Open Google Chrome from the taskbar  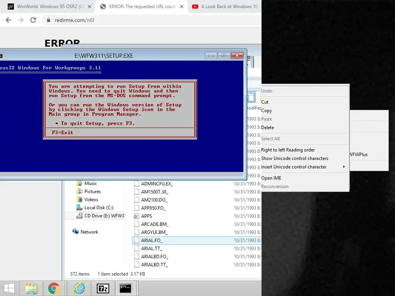coord(54,288)
